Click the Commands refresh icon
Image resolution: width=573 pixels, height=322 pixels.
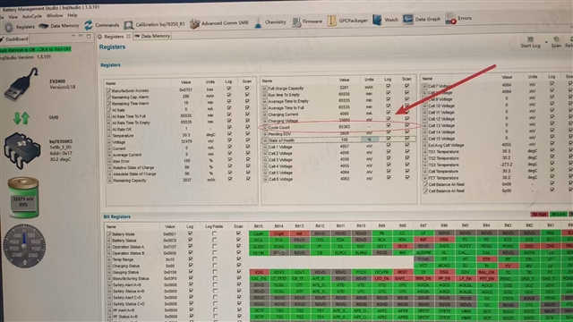(88, 25)
